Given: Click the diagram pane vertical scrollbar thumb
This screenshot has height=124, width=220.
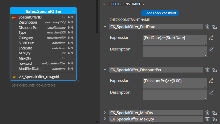Looking at the screenshot, I should click(x=97, y=17).
